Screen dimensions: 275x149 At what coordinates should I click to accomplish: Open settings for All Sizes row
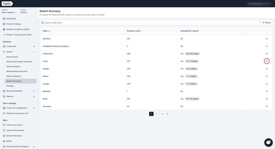(x=267, y=39)
